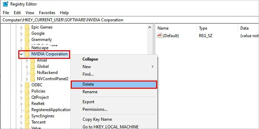Select the Realtek folder icon
Viewport: 259px width, 129px height.
coord(27,104)
